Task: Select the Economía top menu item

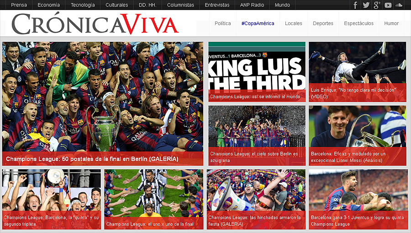Action: [x=48, y=5]
